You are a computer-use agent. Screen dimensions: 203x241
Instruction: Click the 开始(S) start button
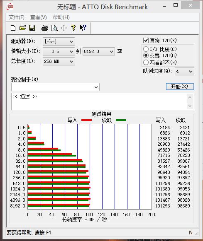pyautogui.click(x=180, y=87)
